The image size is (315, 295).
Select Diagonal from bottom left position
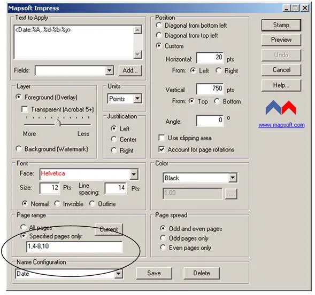[159, 25]
